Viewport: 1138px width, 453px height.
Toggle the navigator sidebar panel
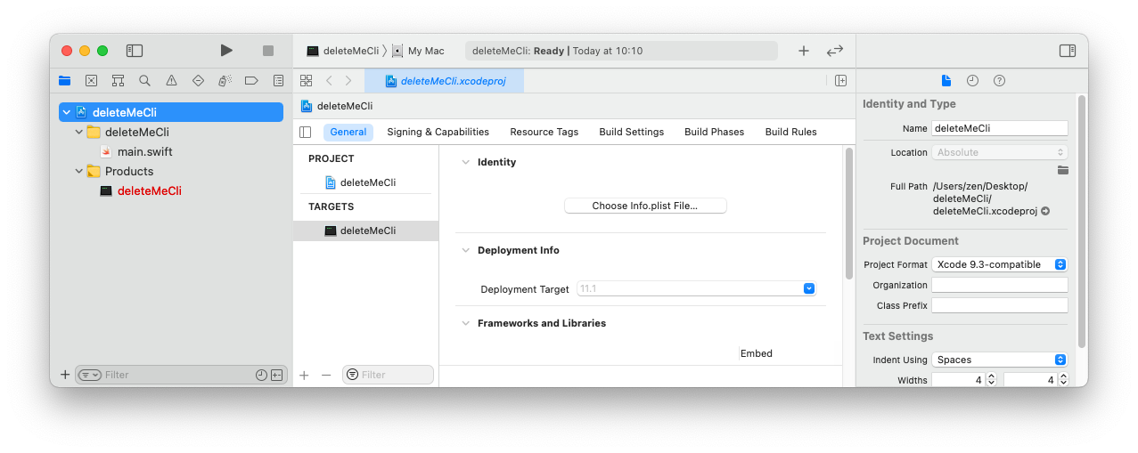click(135, 51)
